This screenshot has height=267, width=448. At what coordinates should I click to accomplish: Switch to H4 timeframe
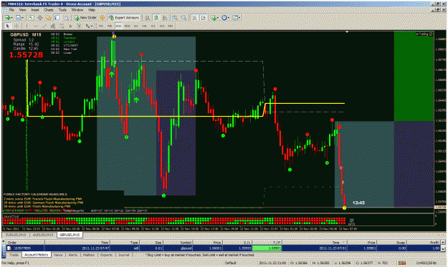pyautogui.click(x=145, y=26)
